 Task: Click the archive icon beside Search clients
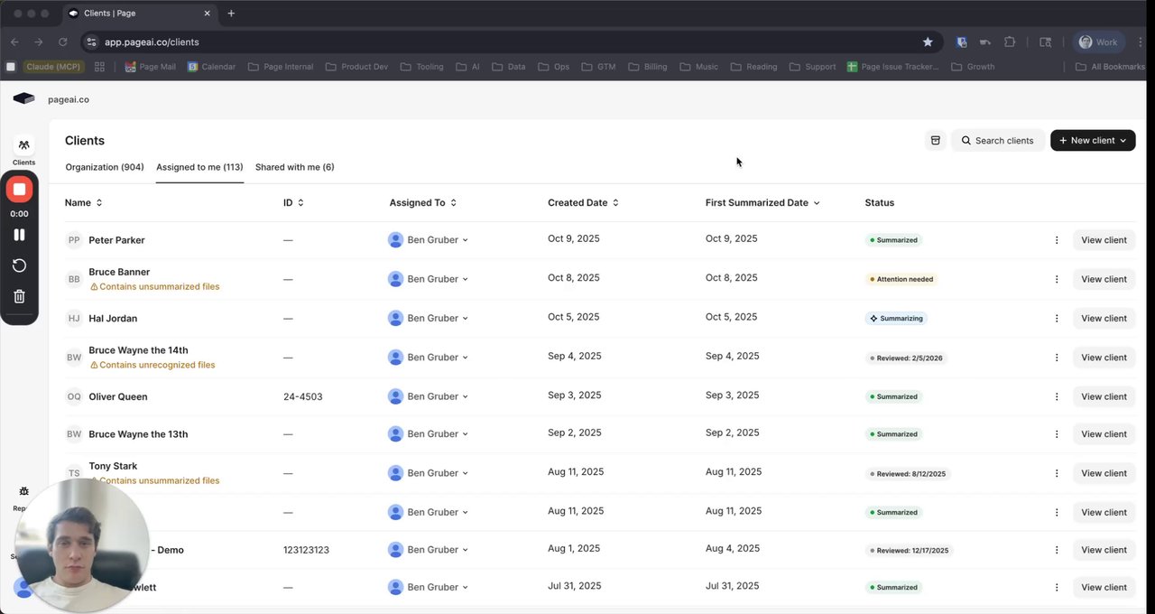pyautogui.click(x=936, y=140)
